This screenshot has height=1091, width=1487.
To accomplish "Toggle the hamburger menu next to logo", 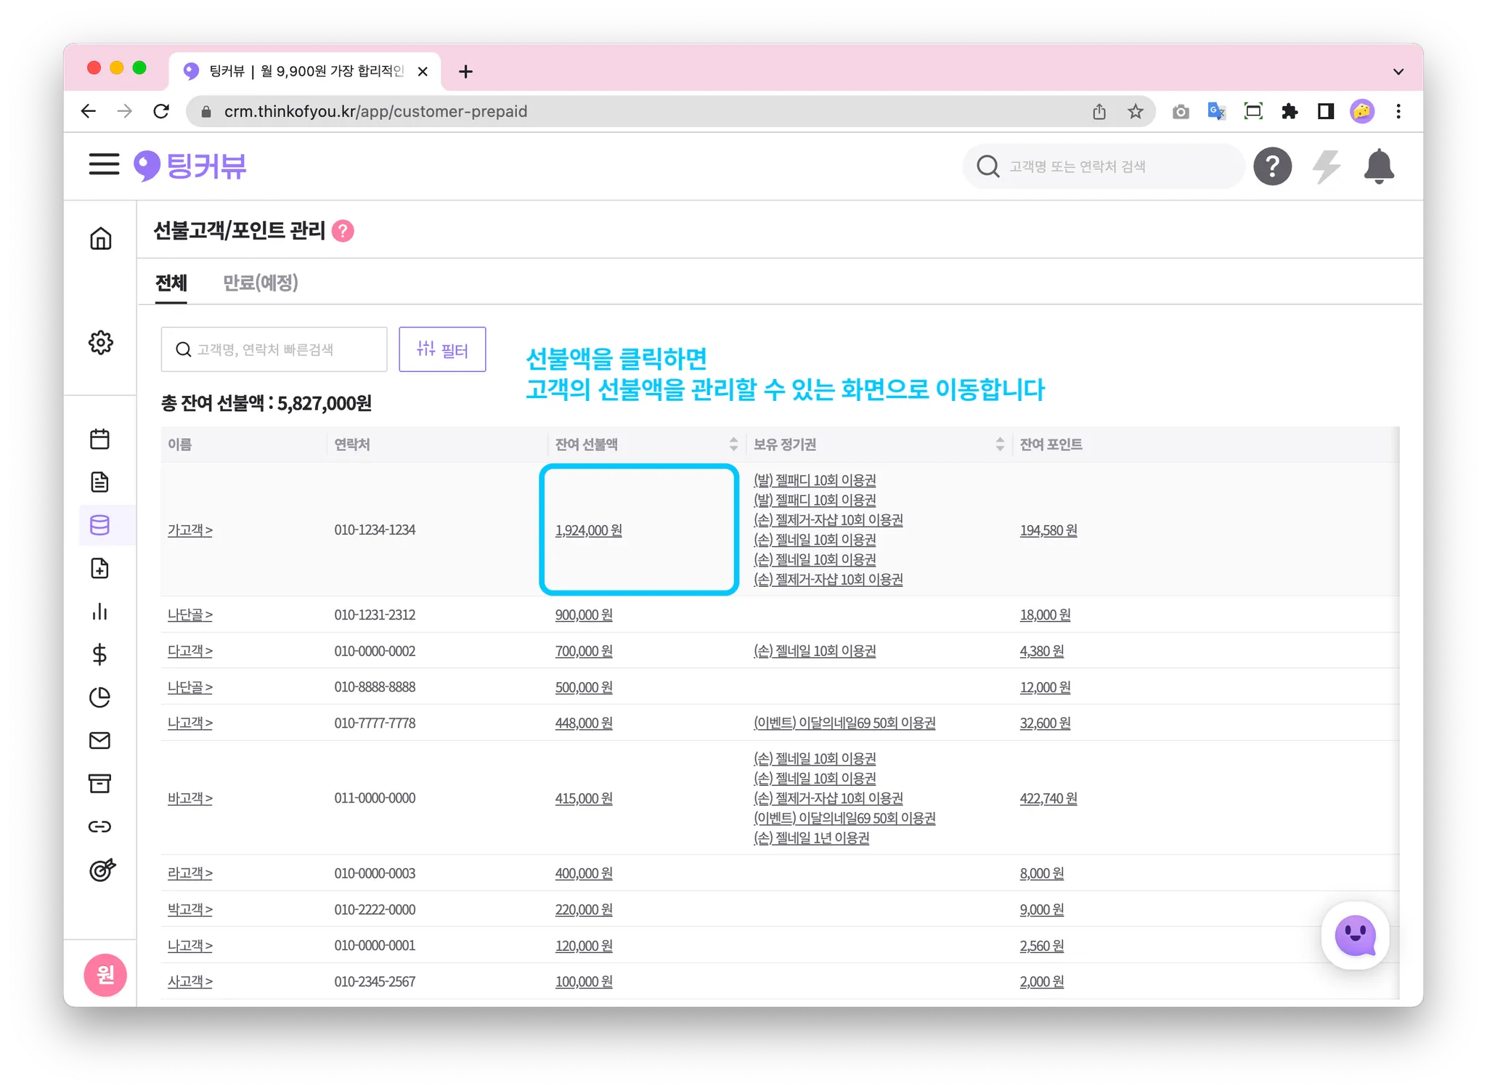I will tap(104, 164).
